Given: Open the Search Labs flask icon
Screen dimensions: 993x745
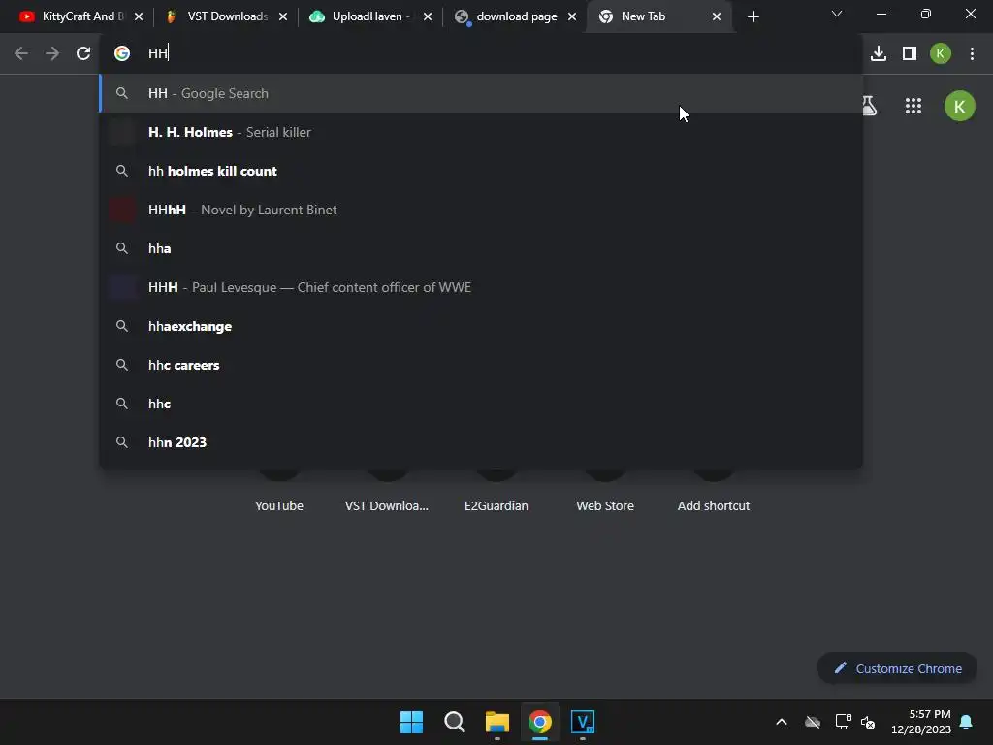Looking at the screenshot, I should click(870, 106).
